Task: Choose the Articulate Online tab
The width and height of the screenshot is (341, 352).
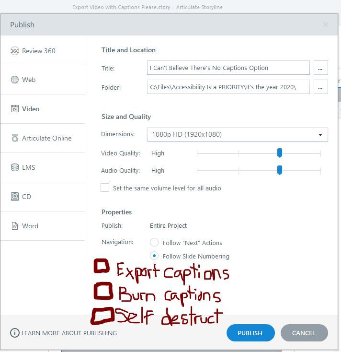Action: pos(43,138)
